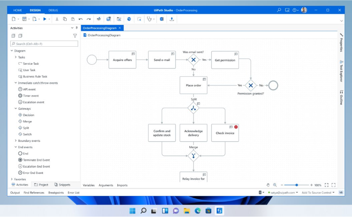Click the Publish upload icon

pos(172,19)
